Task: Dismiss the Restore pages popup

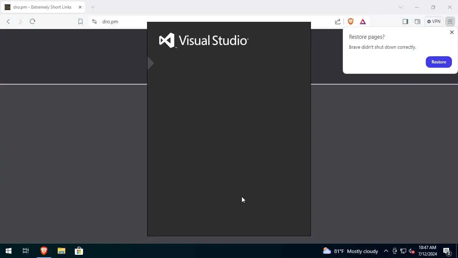Action: click(452, 32)
